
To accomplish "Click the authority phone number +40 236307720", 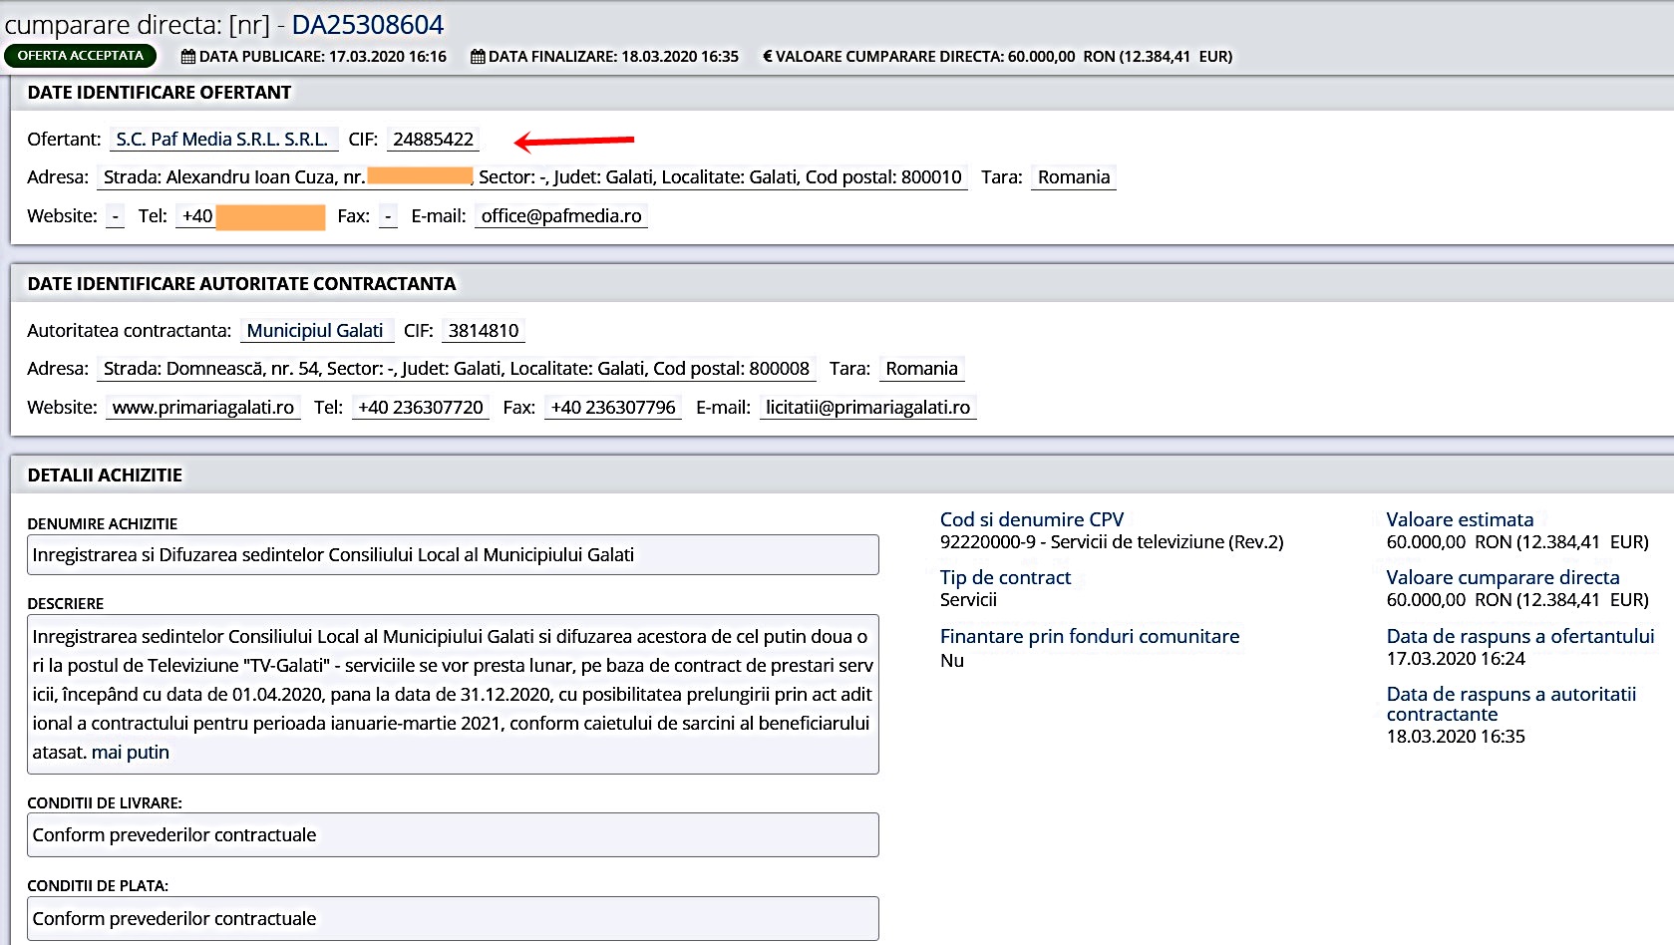I will [420, 408].
